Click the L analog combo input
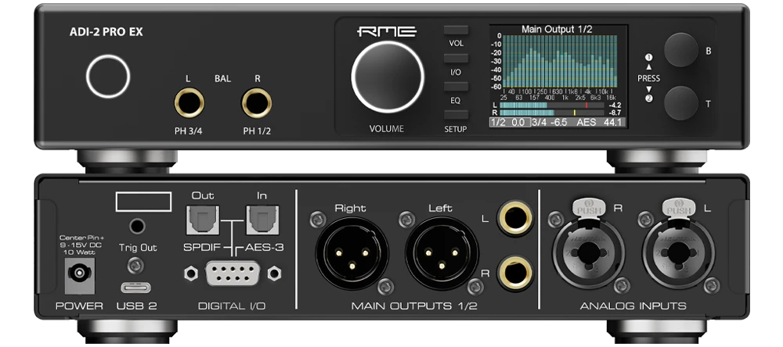This screenshot has height=347, width=783. pos(679,252)
